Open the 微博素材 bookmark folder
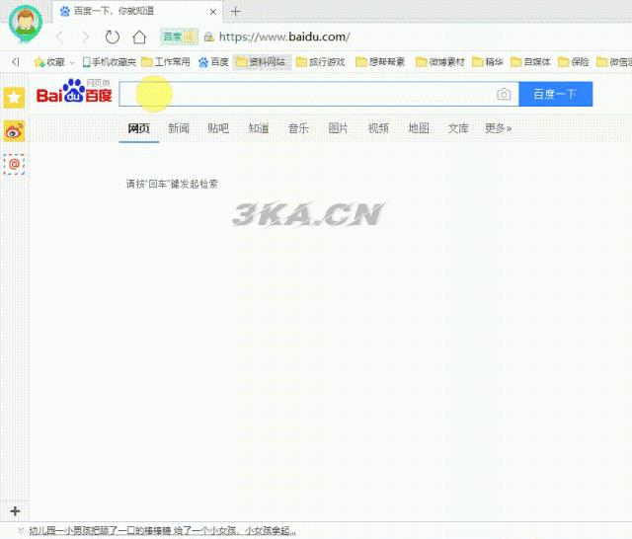The image size is (632, 539). [x=440, y=62]
